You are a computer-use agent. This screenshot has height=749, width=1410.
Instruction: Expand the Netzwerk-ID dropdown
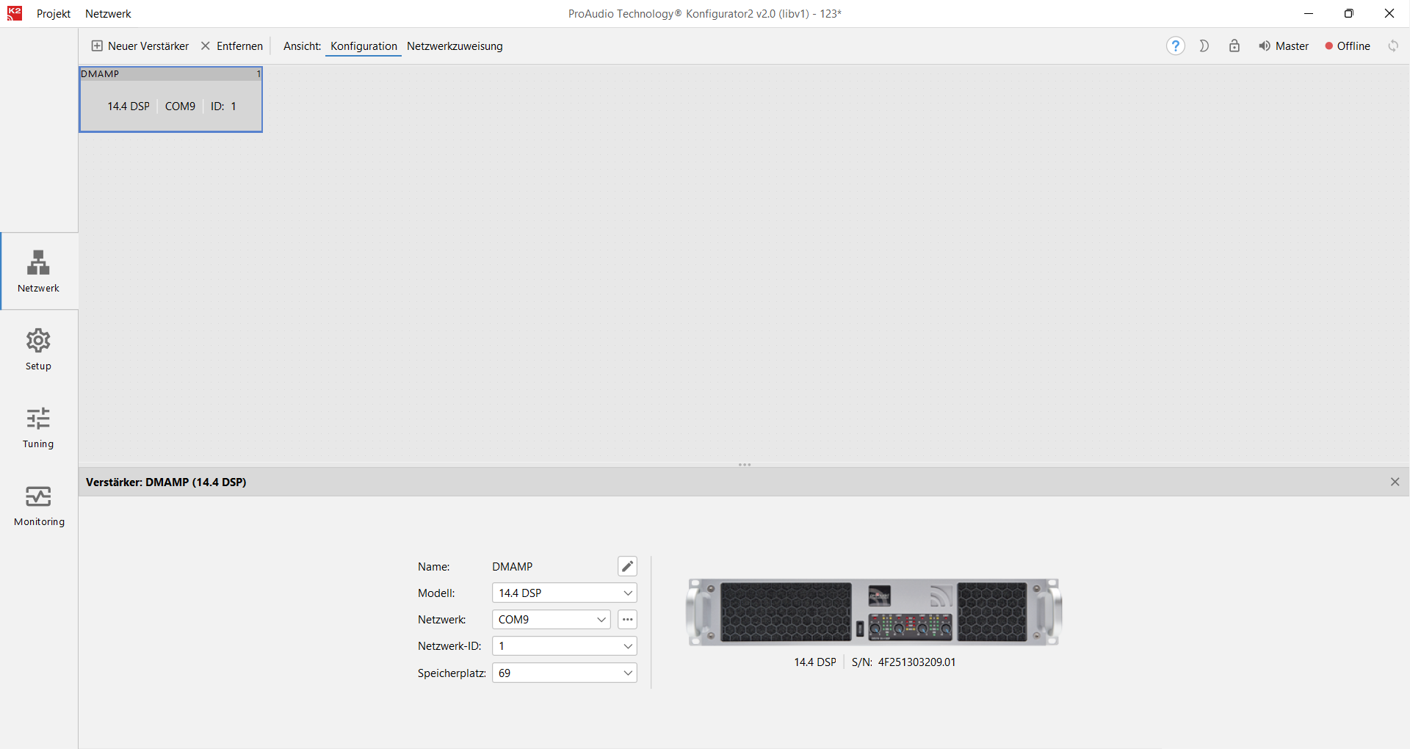[564, 646]
